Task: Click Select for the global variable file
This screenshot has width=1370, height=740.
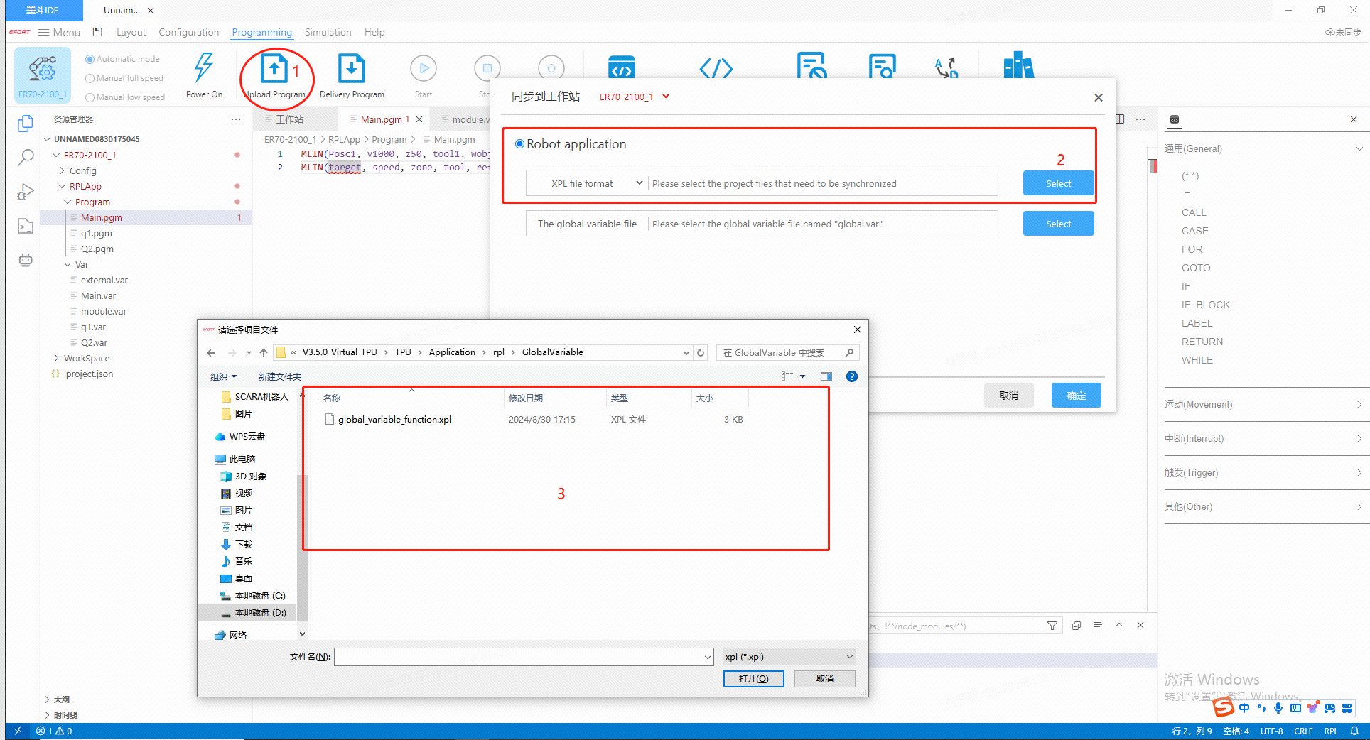Action: [1058, 224]
